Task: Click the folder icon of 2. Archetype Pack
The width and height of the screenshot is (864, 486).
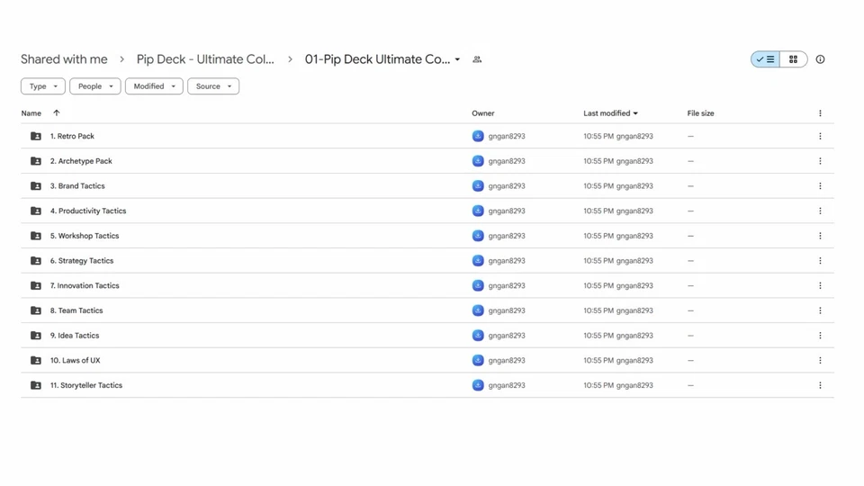Action: tap(36, 161)
